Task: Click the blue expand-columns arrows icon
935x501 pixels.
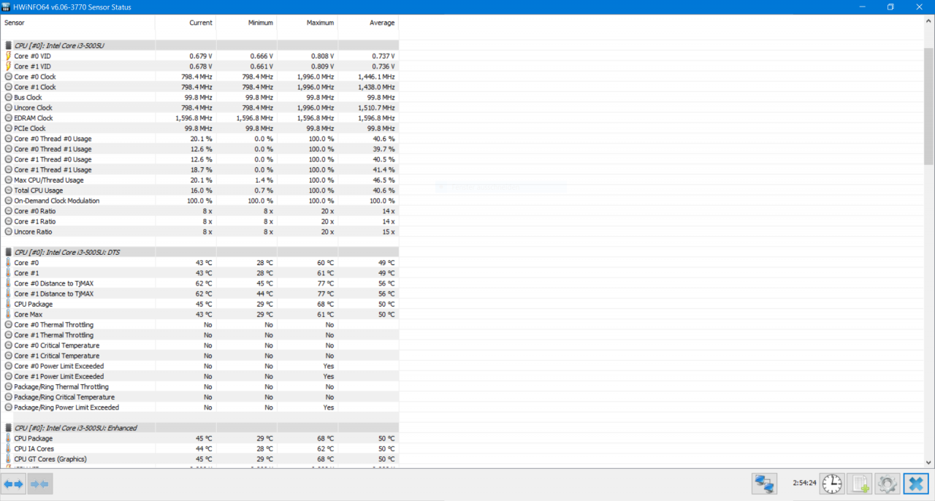Action: [x=14, y=484]
